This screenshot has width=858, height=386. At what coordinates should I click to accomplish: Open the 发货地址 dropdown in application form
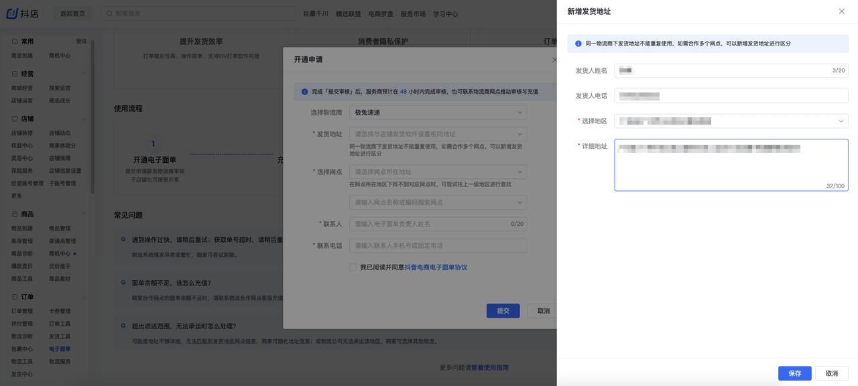437,134
